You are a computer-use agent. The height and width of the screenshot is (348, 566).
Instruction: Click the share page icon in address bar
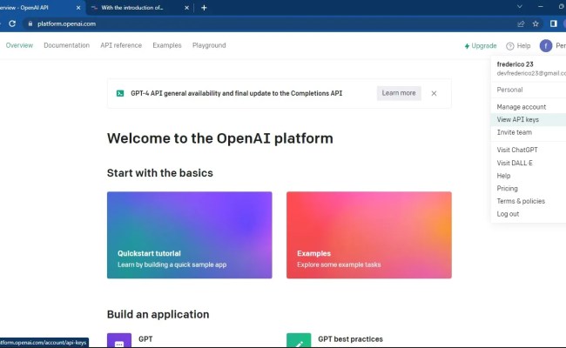521,23
